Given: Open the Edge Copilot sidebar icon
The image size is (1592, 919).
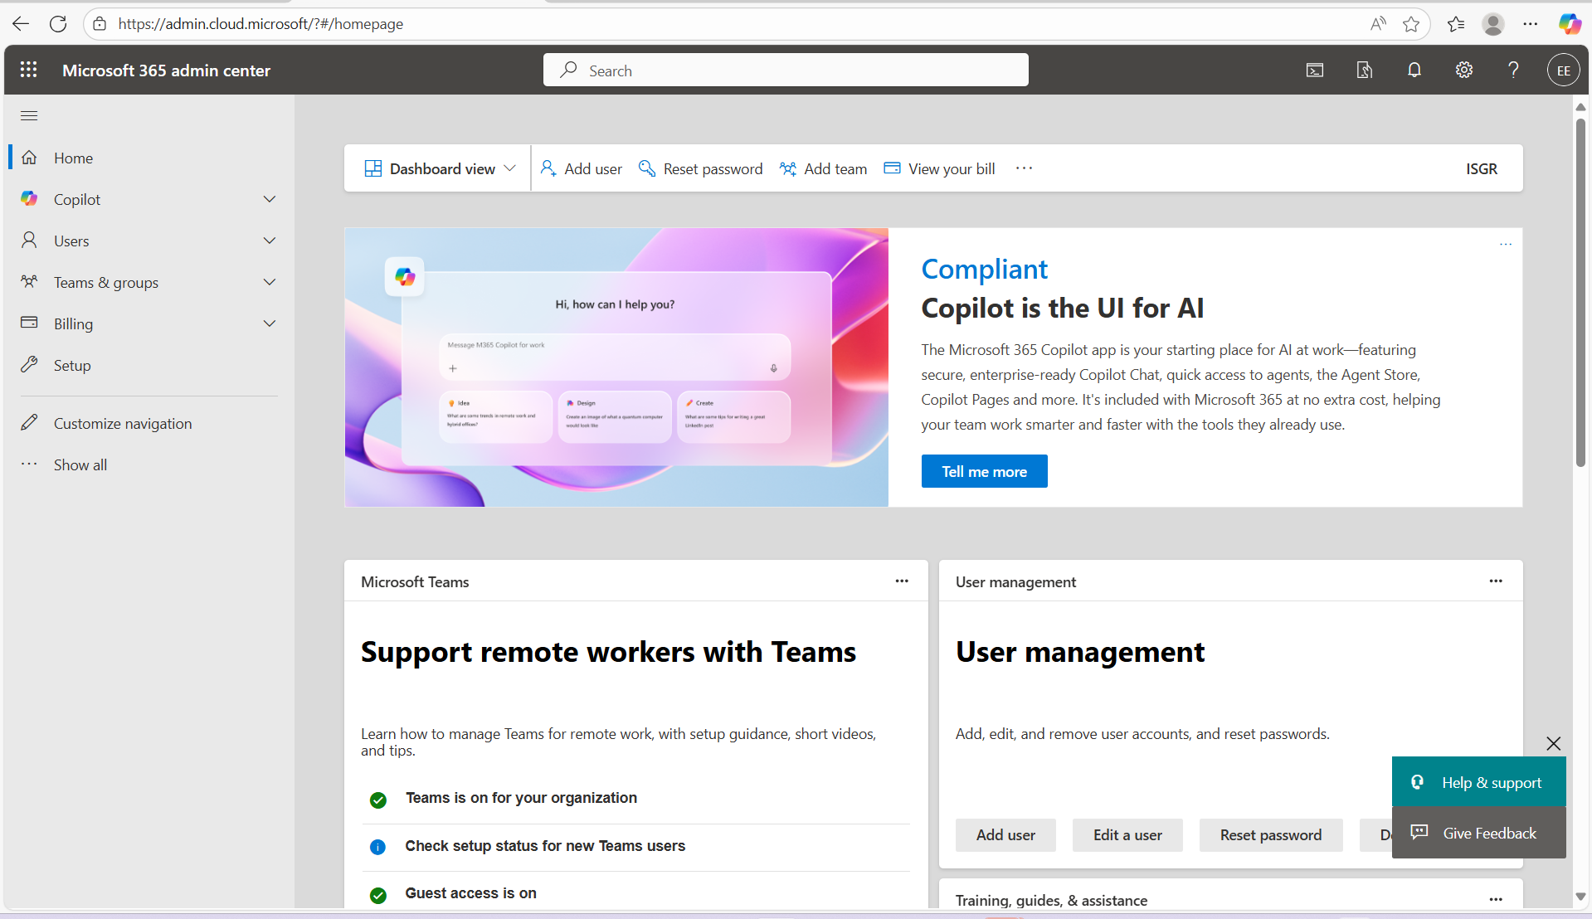Looking at the screenshot, I should tap(1570, 24).
